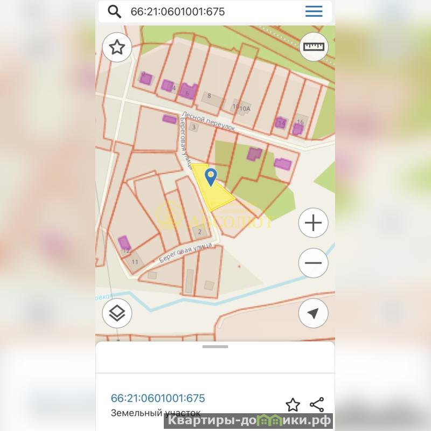The image size is (431, 431).
Task: Open the map layers selector
Action: [117, 313]
